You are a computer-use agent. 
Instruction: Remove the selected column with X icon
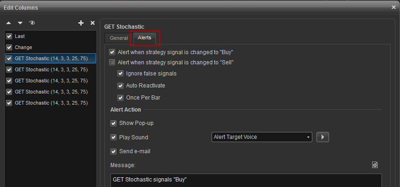click(x=93, y=23)
